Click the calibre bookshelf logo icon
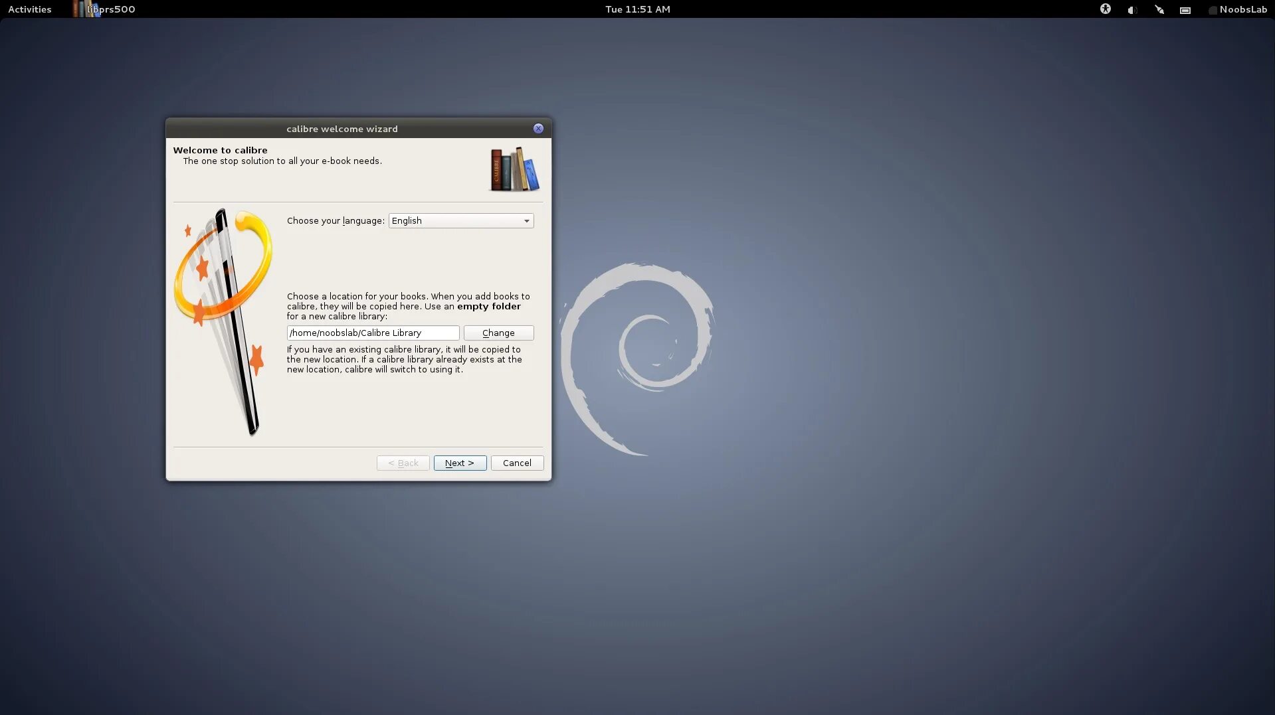Screen dimensions: 1275x715 coord(514,169)
